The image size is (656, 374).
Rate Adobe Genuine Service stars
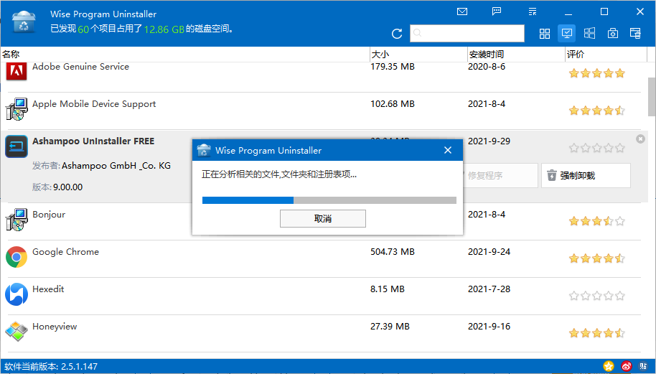pos(597,74)
